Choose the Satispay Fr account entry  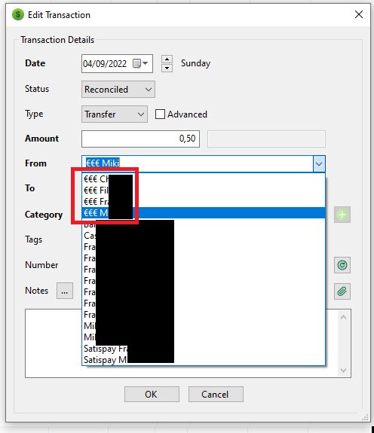click(x=204, y=349)
